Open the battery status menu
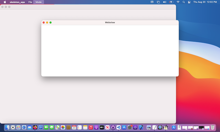This screenshot has width=220, height=132. 171,2
